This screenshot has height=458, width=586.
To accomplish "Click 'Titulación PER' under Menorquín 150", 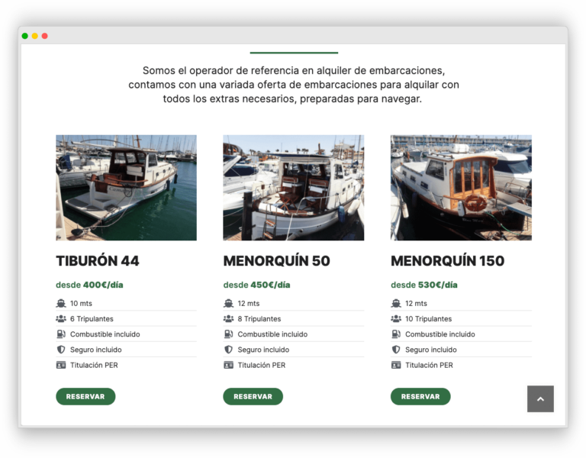I will point(429,365).
